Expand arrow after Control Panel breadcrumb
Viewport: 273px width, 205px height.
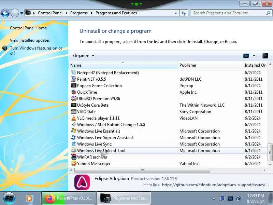coord(66,13)
